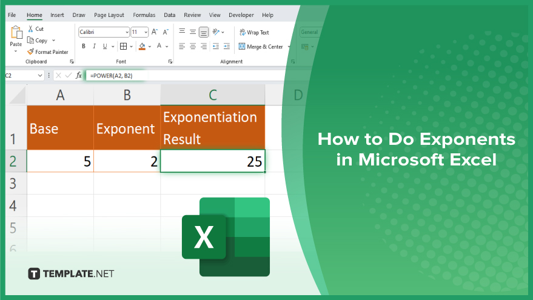The image size is (533, 300).
Task: Switch to the Draw tab
Action: point(79,15)
